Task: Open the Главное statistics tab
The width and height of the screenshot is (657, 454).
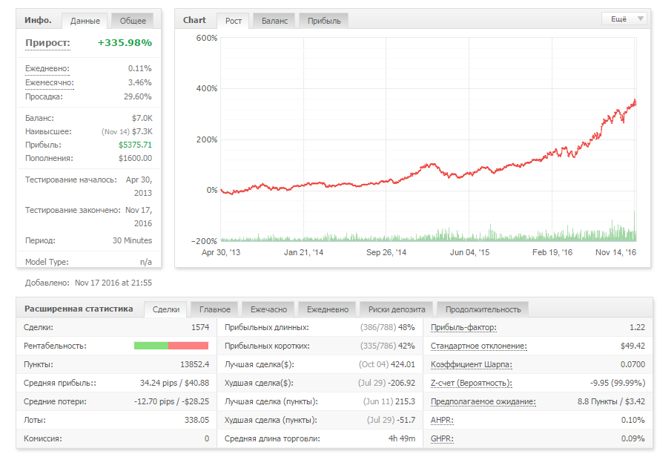Action: (214, 309)
